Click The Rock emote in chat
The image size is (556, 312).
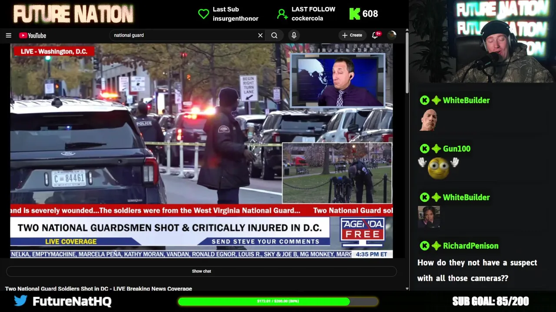coord(428,120)
